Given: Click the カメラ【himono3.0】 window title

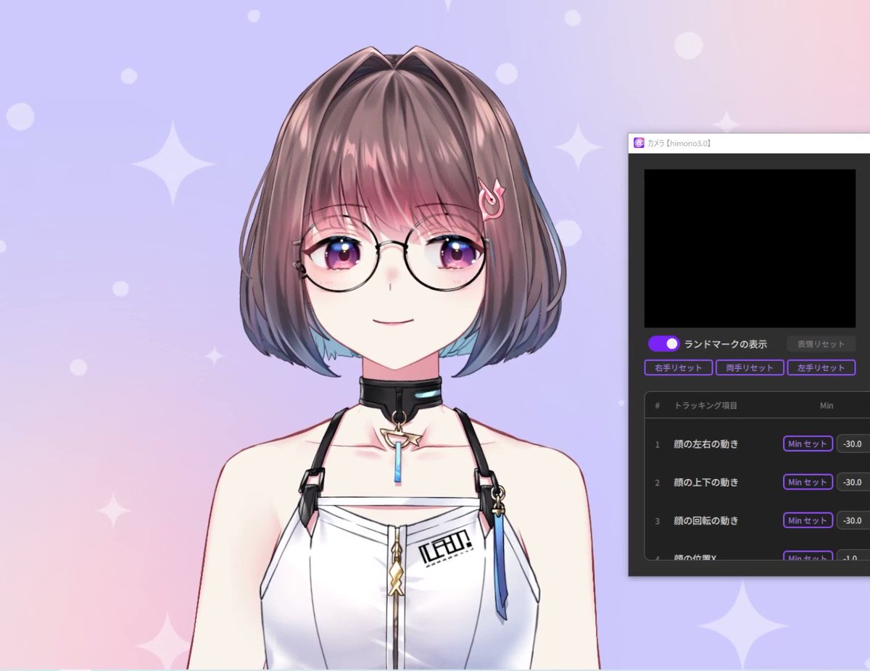Looking at the screenshot, I should [679, 143].
